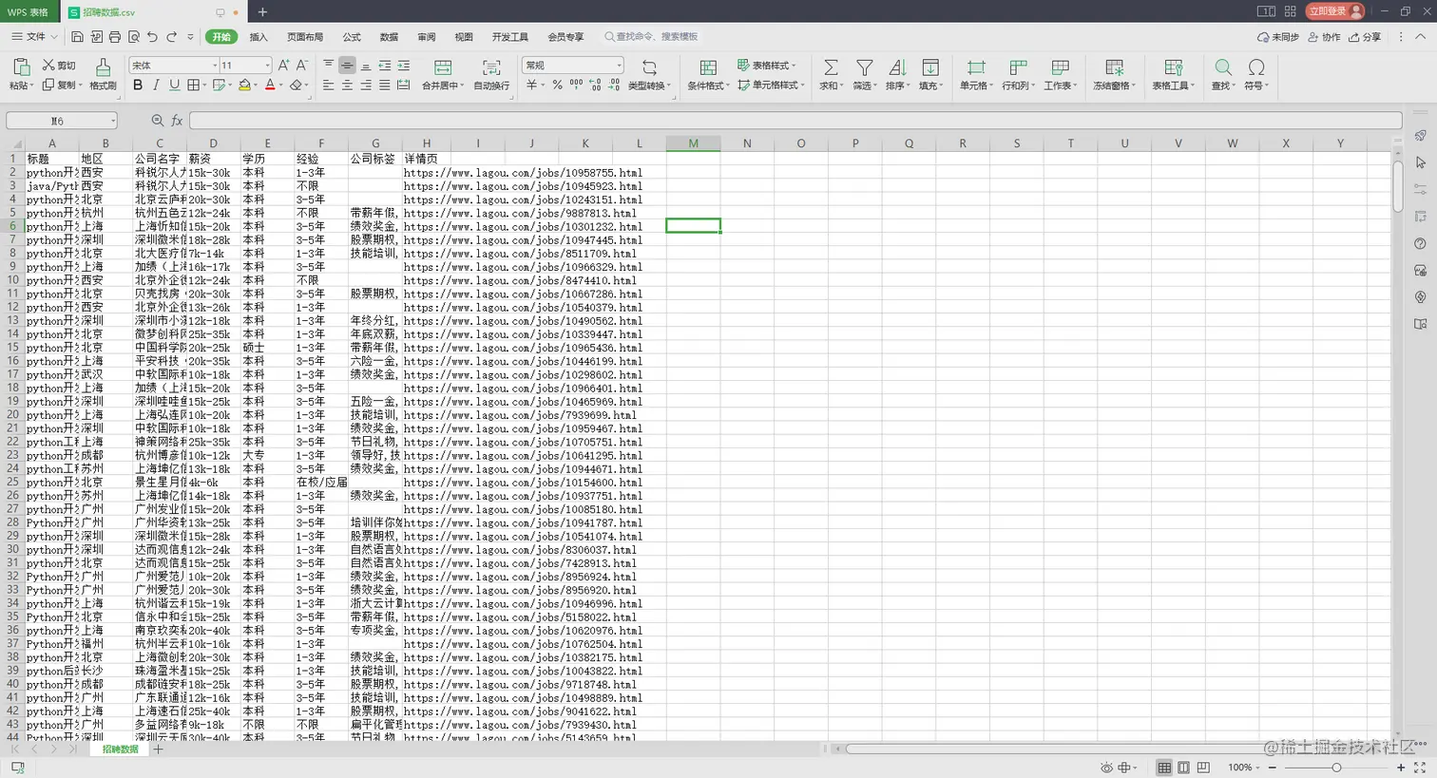Click the zoom slider in status bar
Screen dimensions: 1437x778
(1336, 768)
